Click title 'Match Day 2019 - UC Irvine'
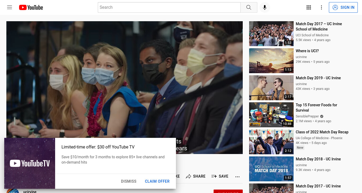Screen dimensions: 362x193 pyautogui.click(x=318, y=78)
